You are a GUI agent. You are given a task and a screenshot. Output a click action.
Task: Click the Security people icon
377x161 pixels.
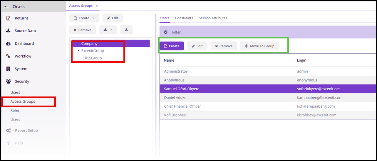pyautogui.click(x=9, y=82)
